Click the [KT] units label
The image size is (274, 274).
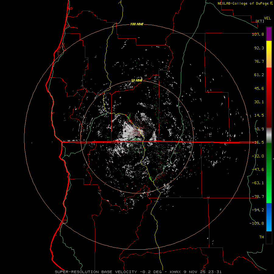tap(260, 21)
